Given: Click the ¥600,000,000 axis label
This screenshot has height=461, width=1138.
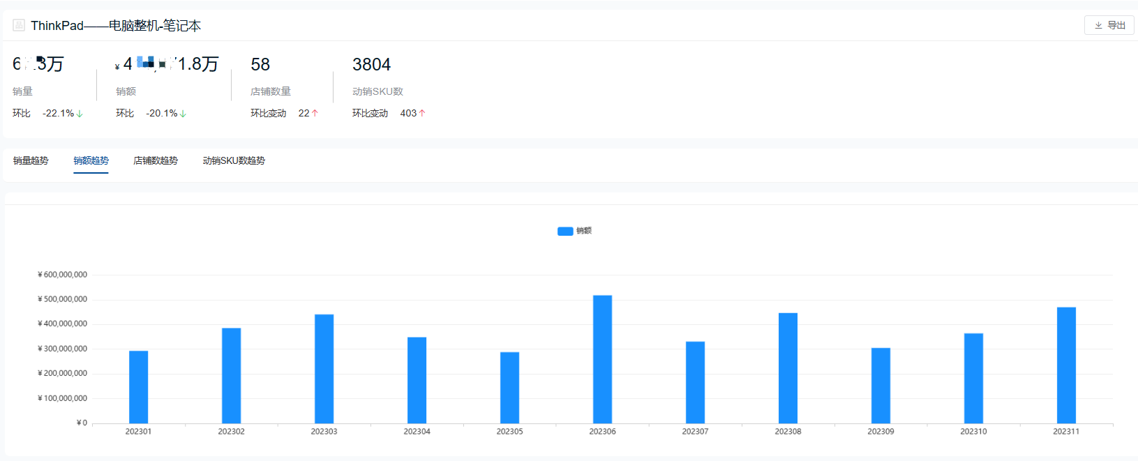Looking at the screenshot, I should pyautogui.click(x=62, y=275).
